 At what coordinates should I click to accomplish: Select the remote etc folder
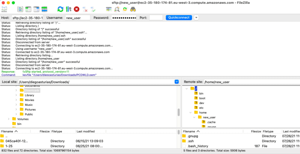pos(201,108)
